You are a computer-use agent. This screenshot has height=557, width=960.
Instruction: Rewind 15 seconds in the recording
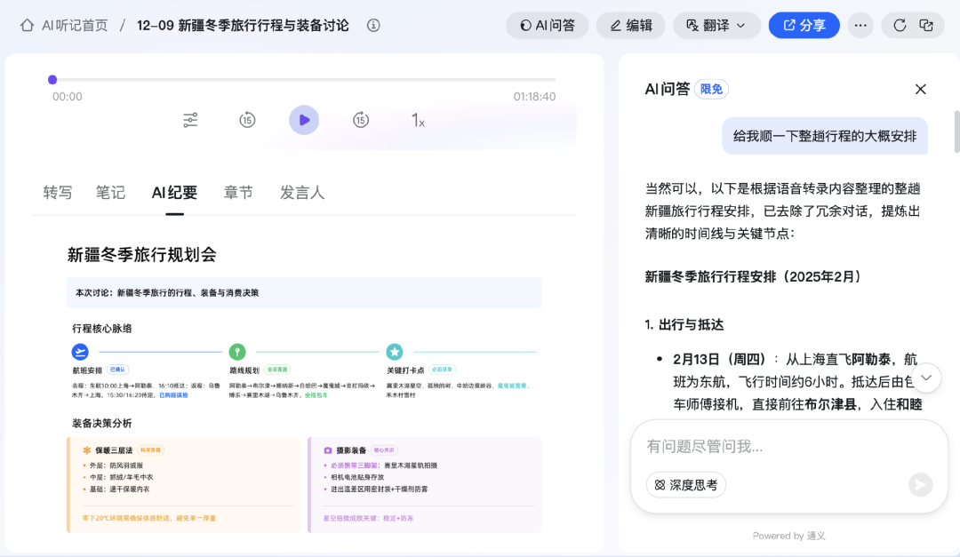pos(247,120)
